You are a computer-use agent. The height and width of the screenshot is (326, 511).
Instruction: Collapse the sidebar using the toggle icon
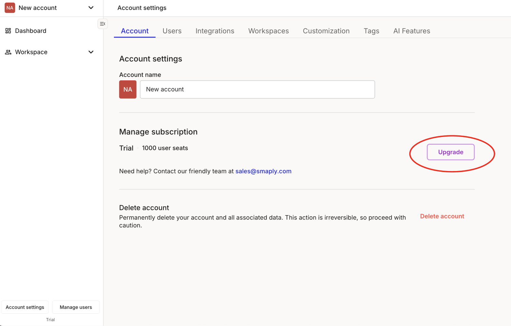click(x=103, y=24)
